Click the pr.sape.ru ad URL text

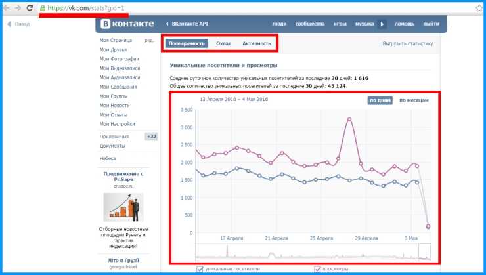[123, 186]
